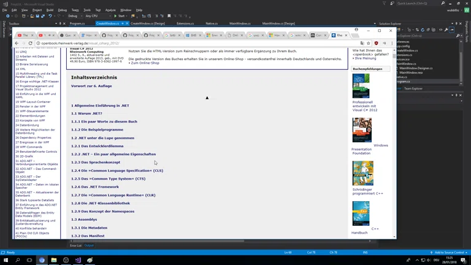Screen dimensions: 471x265
Task: Click the notifications filter flag icon
Action: pos(384,3)
